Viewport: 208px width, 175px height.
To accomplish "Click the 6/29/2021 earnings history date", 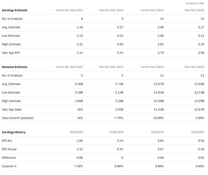I will point(198,132).
